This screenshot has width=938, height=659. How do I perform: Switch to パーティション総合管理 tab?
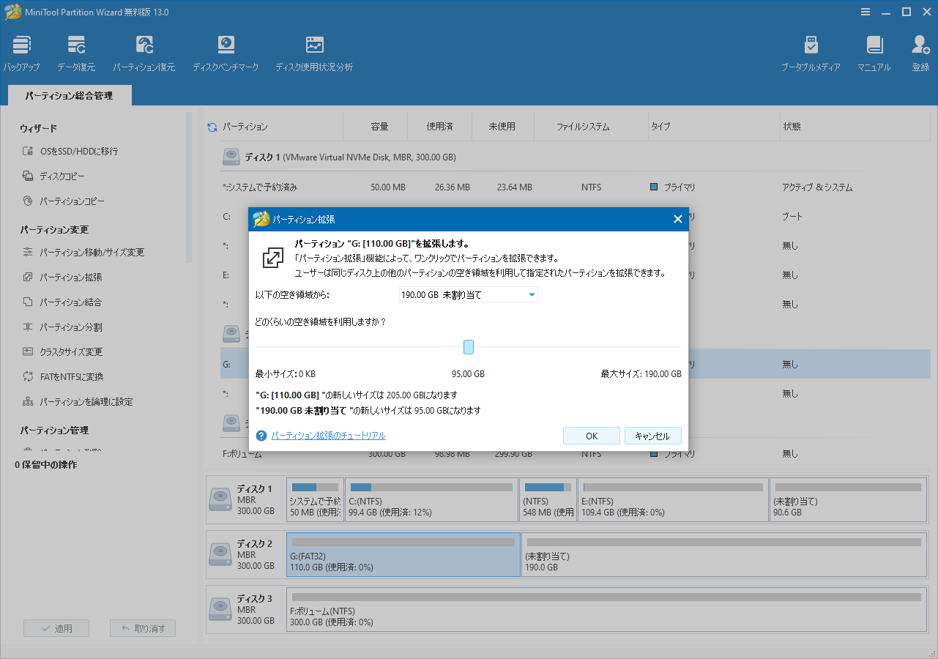point(69,94)
